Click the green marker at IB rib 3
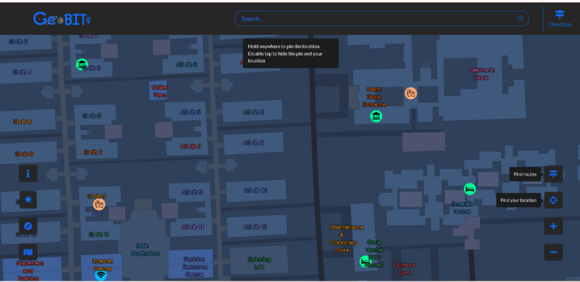Image resolution: width=580 pixels, height=282 pixels. coord(82,64)
